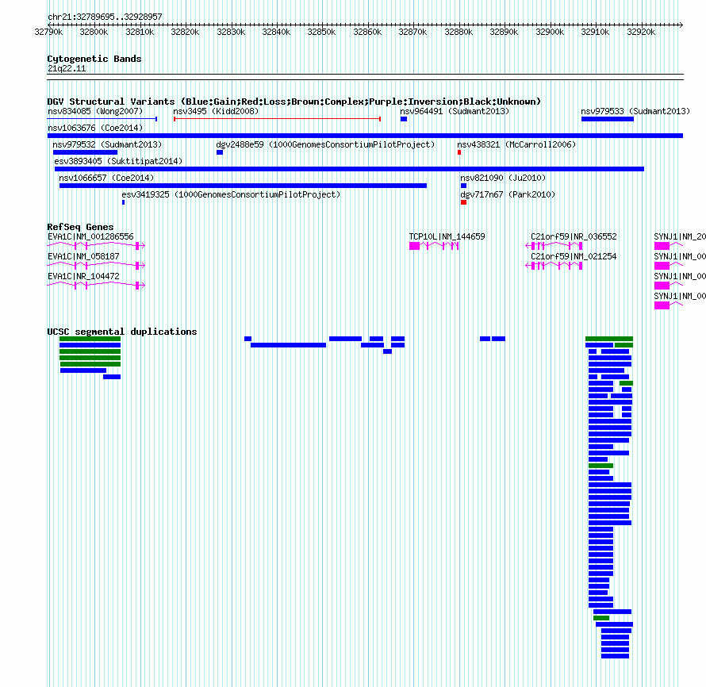The width and height of the screenshot is (706, 687).
Task: Click the Cytogenetic Bands track title
Action: 94,59
